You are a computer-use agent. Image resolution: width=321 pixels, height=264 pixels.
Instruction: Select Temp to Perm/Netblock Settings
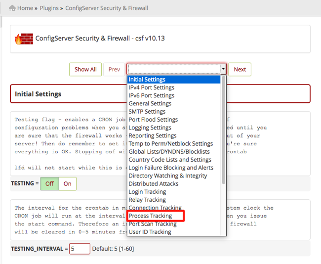(x=174, y=143)
